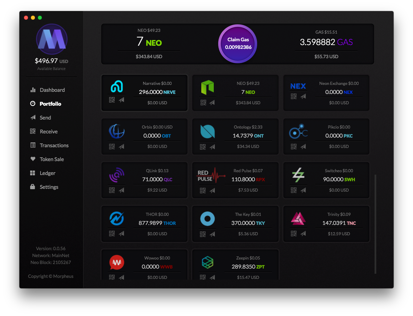The image size is (413, 316).
Task: Click The Key blue circle logo
Action: [x=208, y=219]
